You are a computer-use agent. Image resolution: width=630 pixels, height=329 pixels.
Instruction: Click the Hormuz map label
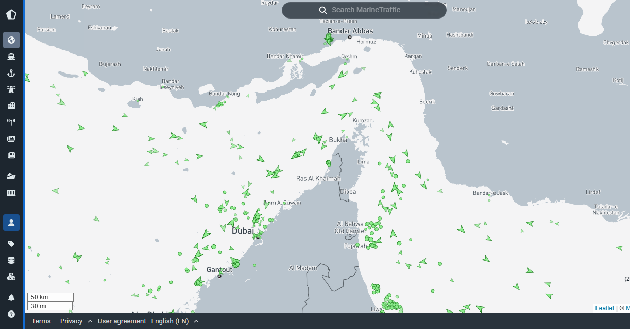pos(366,42)
